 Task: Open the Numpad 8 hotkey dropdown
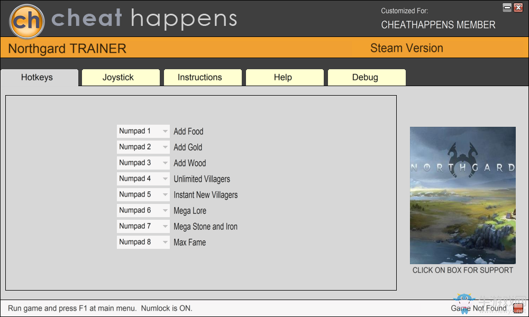(x=143, y=242)
